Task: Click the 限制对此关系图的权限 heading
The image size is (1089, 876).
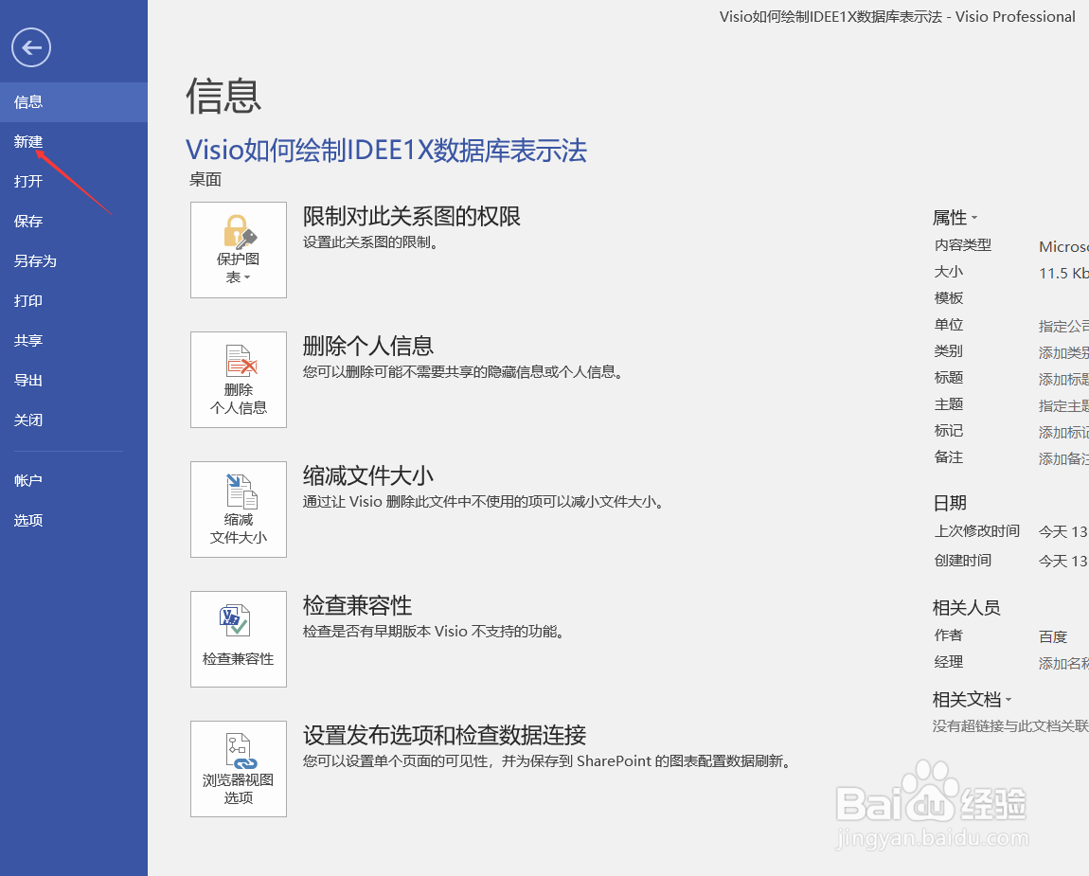Action: (x=412, y=217)
